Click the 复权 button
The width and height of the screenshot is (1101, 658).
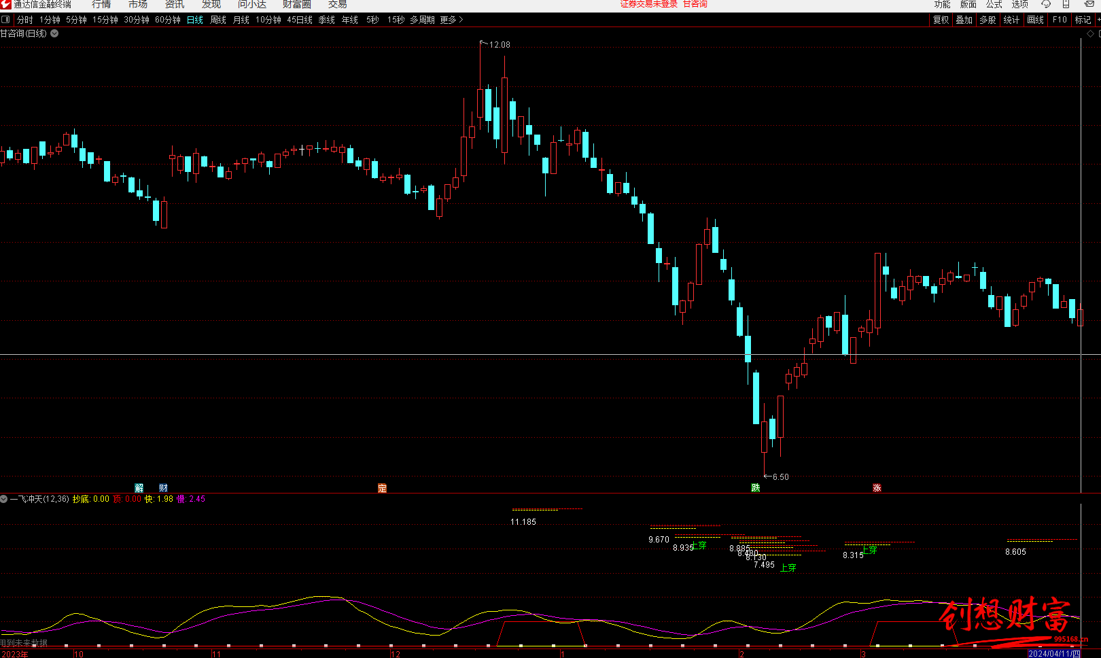point(941,20)
